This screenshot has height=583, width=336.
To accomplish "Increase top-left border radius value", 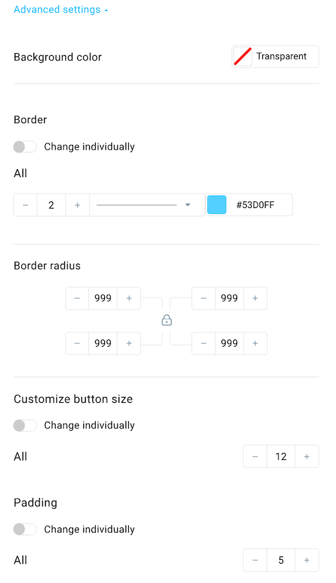I will 129,298.
